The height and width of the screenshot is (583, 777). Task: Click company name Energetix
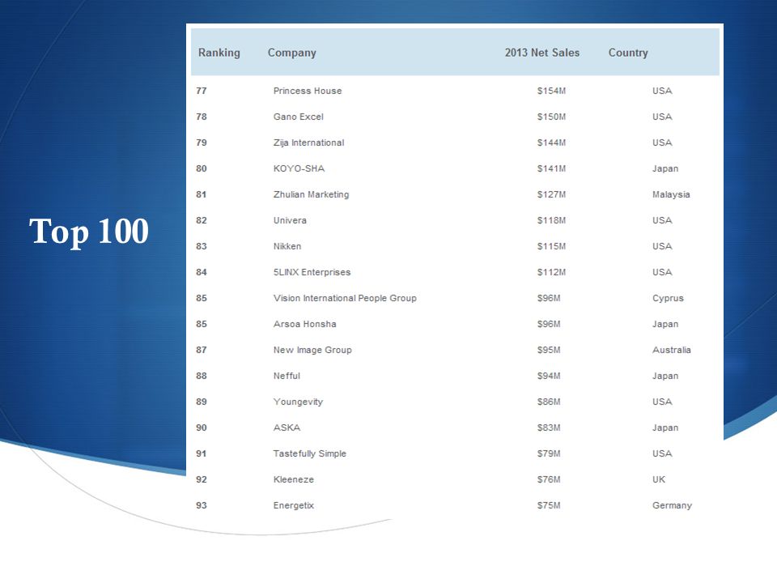click(x=293, y=505)
